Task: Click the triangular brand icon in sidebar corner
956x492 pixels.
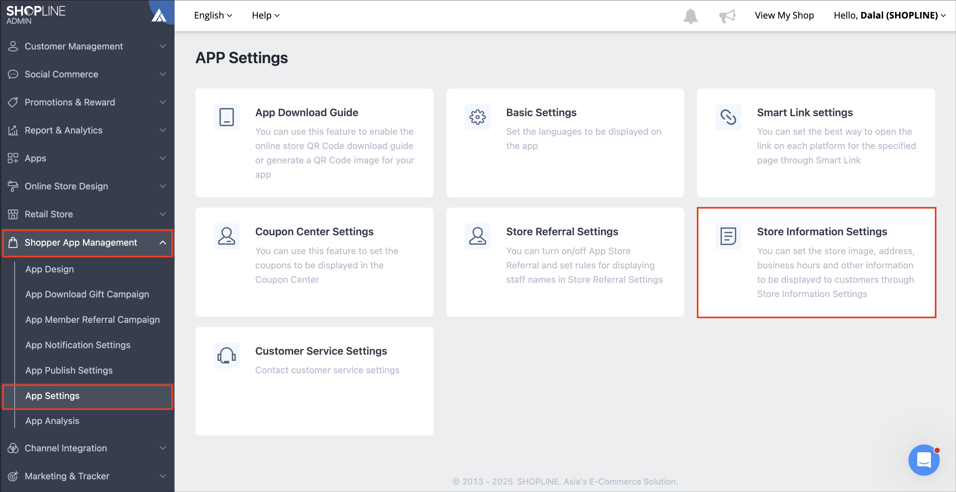Action: 159,16
